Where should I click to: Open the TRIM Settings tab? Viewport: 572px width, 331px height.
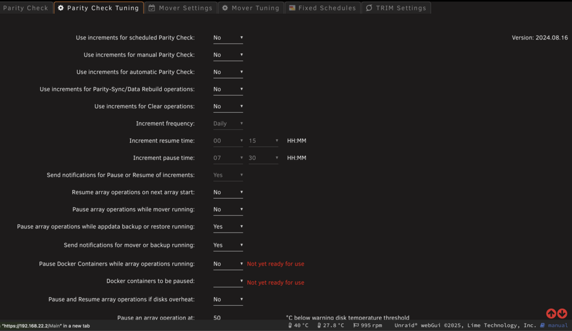pyautogui.click(x=396, y=7)
